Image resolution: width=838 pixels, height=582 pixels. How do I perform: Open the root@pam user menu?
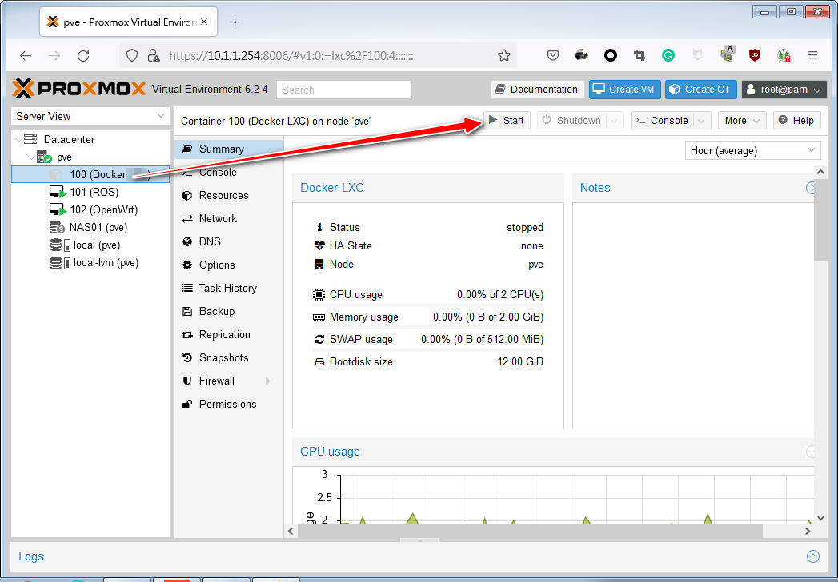pyautogui.click(x=784, y=90)
